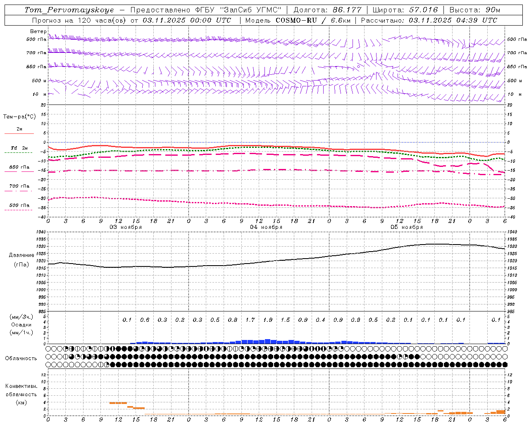Image resolution: width=529 pixels, height=423 pixels.
Task: Click the precipitation value 0.4
Action: tap(320, 320)
